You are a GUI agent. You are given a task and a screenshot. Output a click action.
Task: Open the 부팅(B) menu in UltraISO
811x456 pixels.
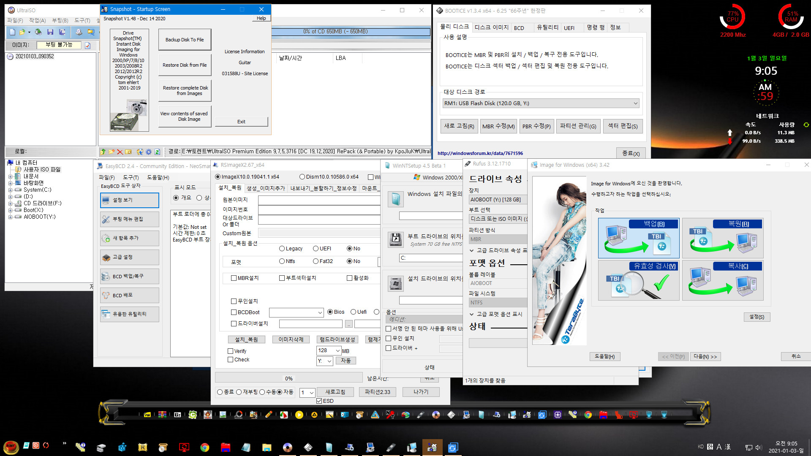tap(60, 20)
